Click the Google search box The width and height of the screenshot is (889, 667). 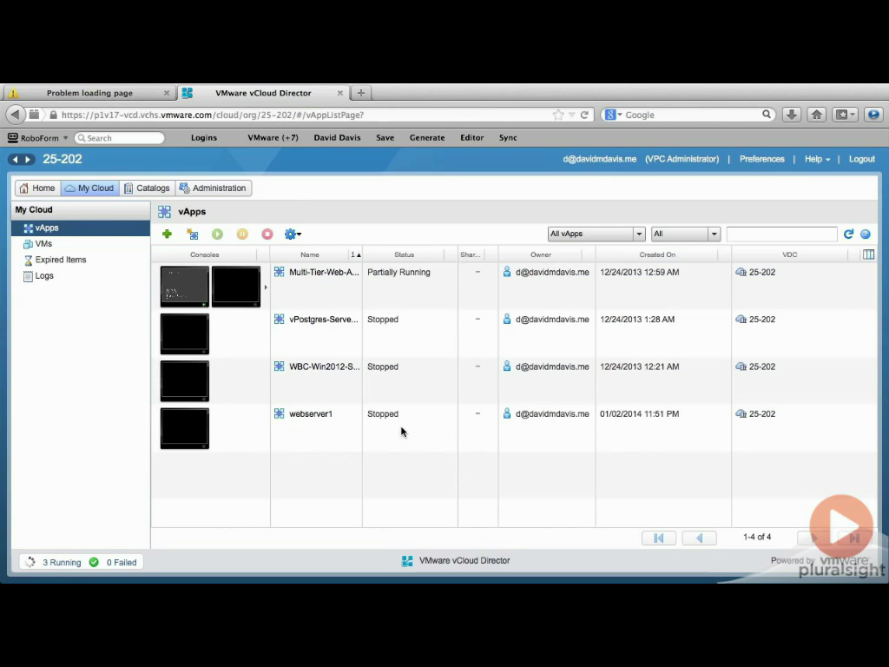[688, 115]
